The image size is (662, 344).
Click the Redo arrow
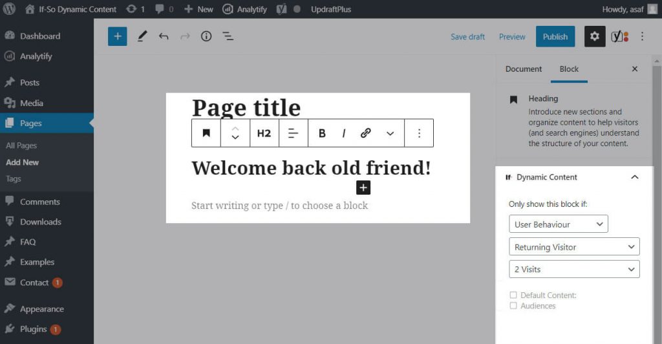pos(185,36)
